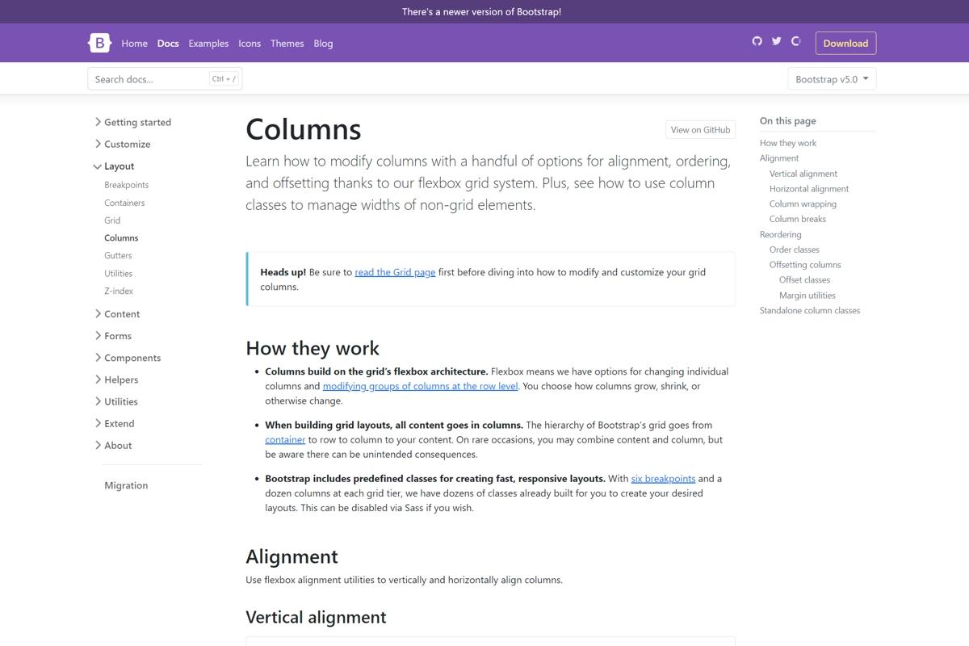Open Themes in the navbar
This screenshot has width=969, height=646.
click(287, 44)
